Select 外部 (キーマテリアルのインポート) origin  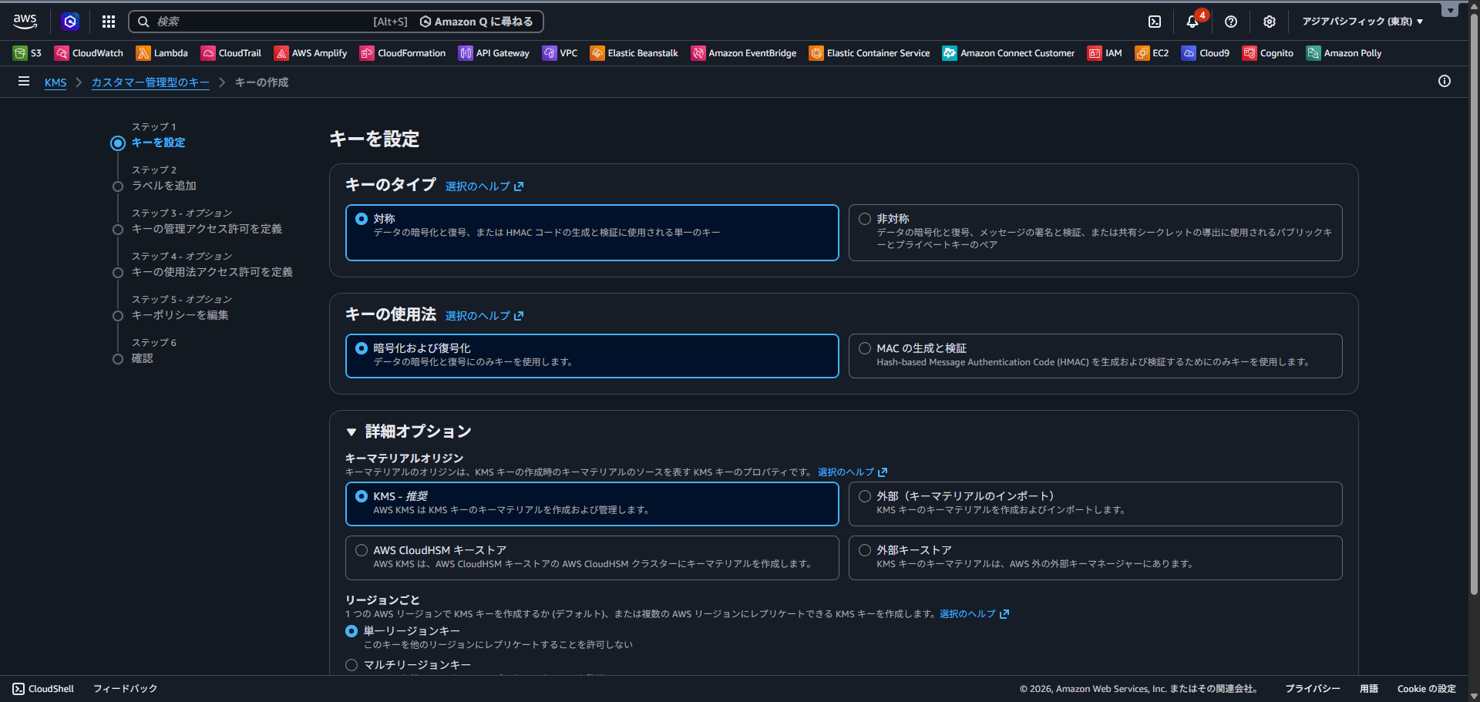[1095, 504]
